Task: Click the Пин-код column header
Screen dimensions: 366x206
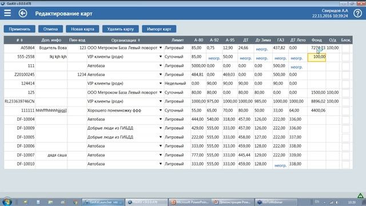Action: pos(77,40)
